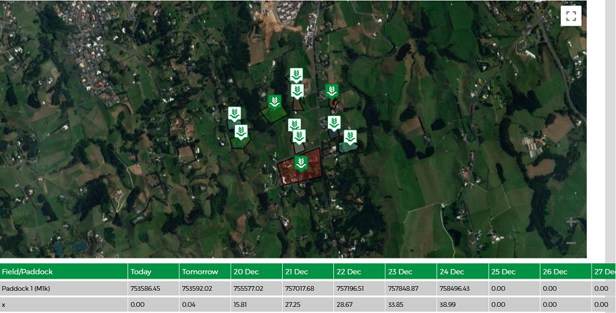Click the white crop marker over the dark blue paddock
616x313 pixels.
click(334, 123)
